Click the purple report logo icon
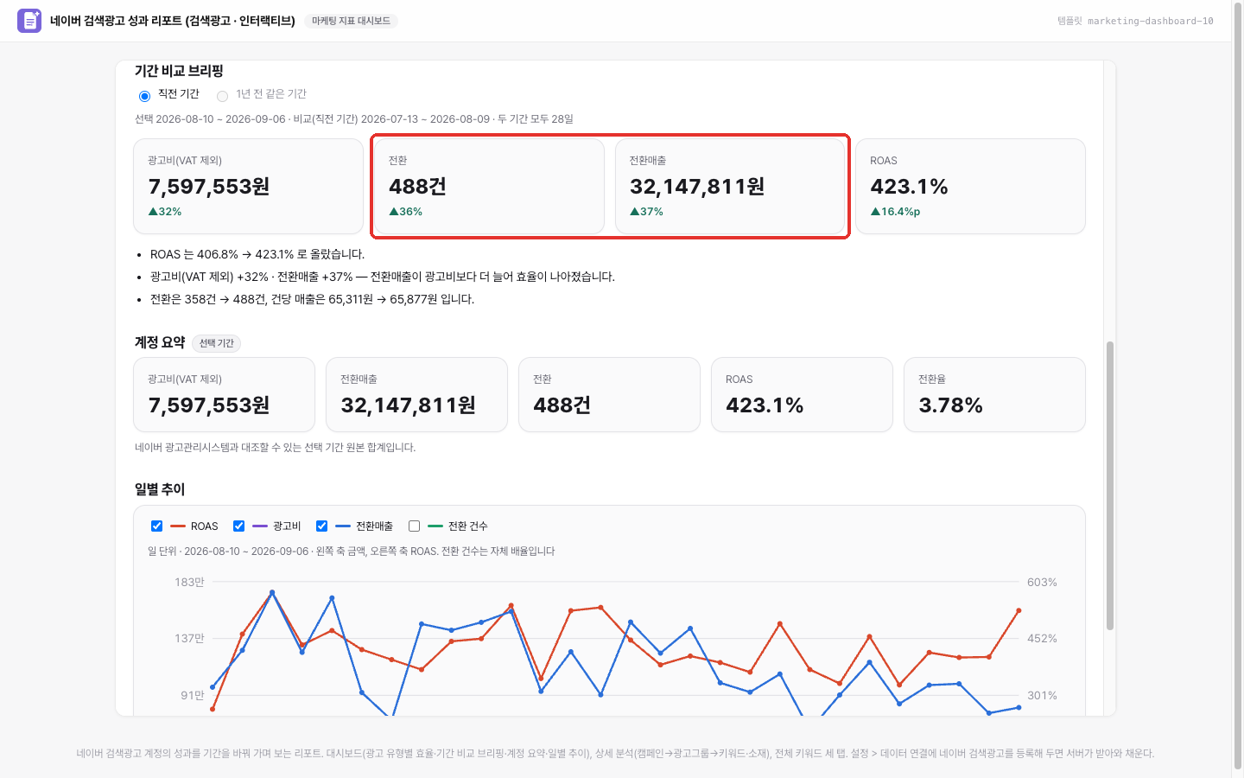This screenshot has width=1244, height=778. pyautogui.click(x=29, y=21)
